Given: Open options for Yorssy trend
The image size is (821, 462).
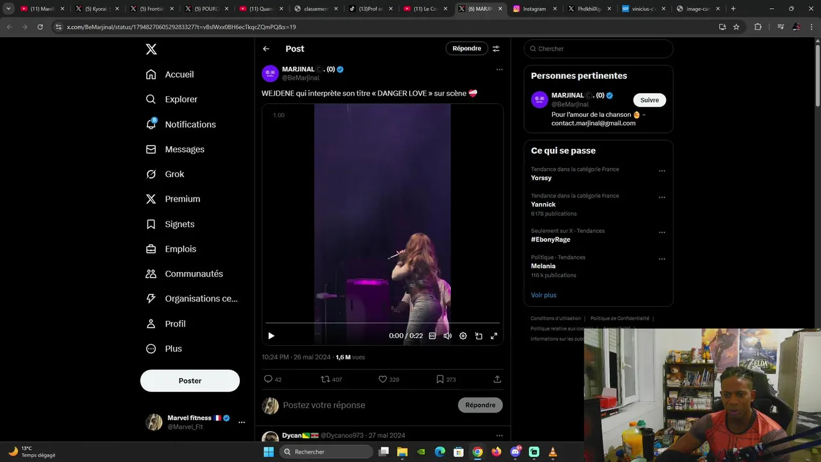Looking at the screenshot, I should (662, 171).
